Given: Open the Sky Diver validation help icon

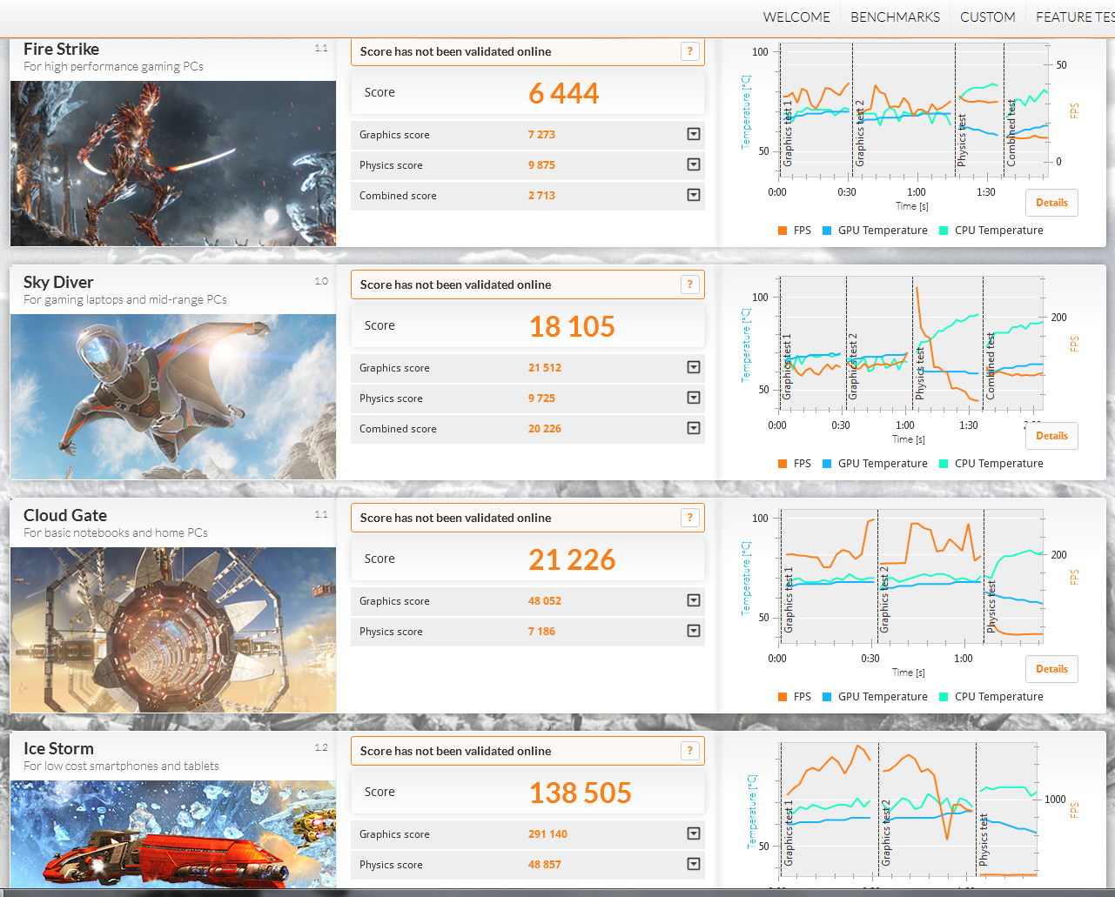Looking at the screenshot, I should (x=690, y=284).
